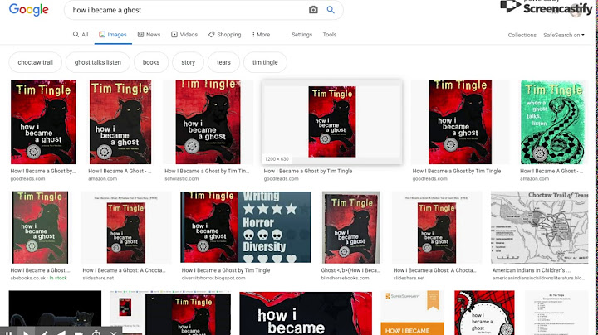Open search by image camera icon
598x335 pixels.
(313, 10)
